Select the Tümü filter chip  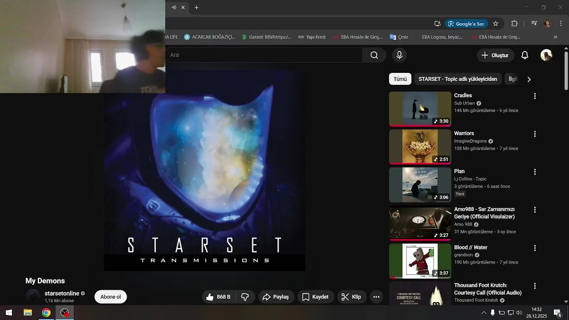point(400,79)
